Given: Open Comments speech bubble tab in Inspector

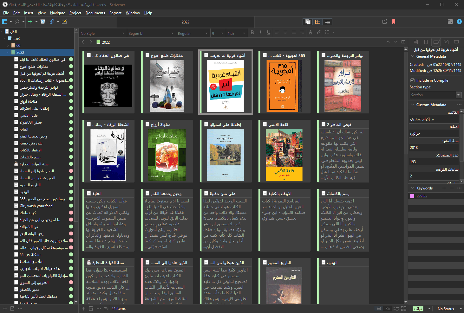Looking at the screenshot, I should click(456, 42).
